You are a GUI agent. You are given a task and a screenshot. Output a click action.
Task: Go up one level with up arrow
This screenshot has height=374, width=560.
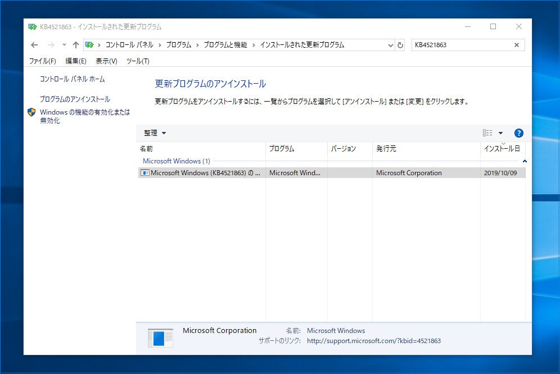click(76, 45)
